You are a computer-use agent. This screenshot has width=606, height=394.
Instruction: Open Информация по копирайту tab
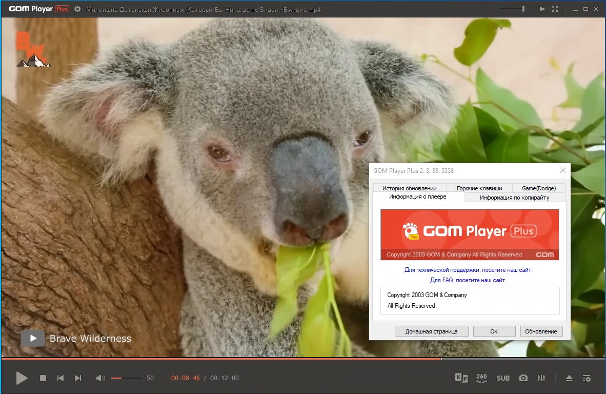[x=514, y=198]
